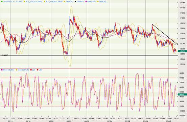Click the 1.0550 price axis label
This screenshot has height=122, width=187.
pos(183,64)
